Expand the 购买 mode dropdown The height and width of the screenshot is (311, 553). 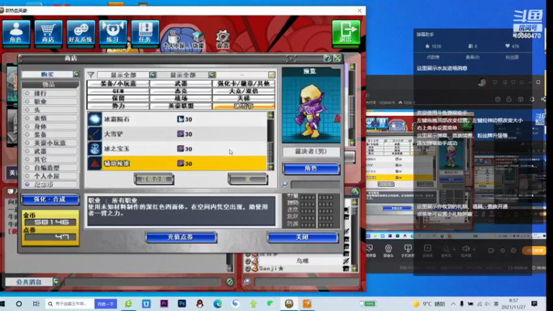pyautogui.click(x=77, y=75)
